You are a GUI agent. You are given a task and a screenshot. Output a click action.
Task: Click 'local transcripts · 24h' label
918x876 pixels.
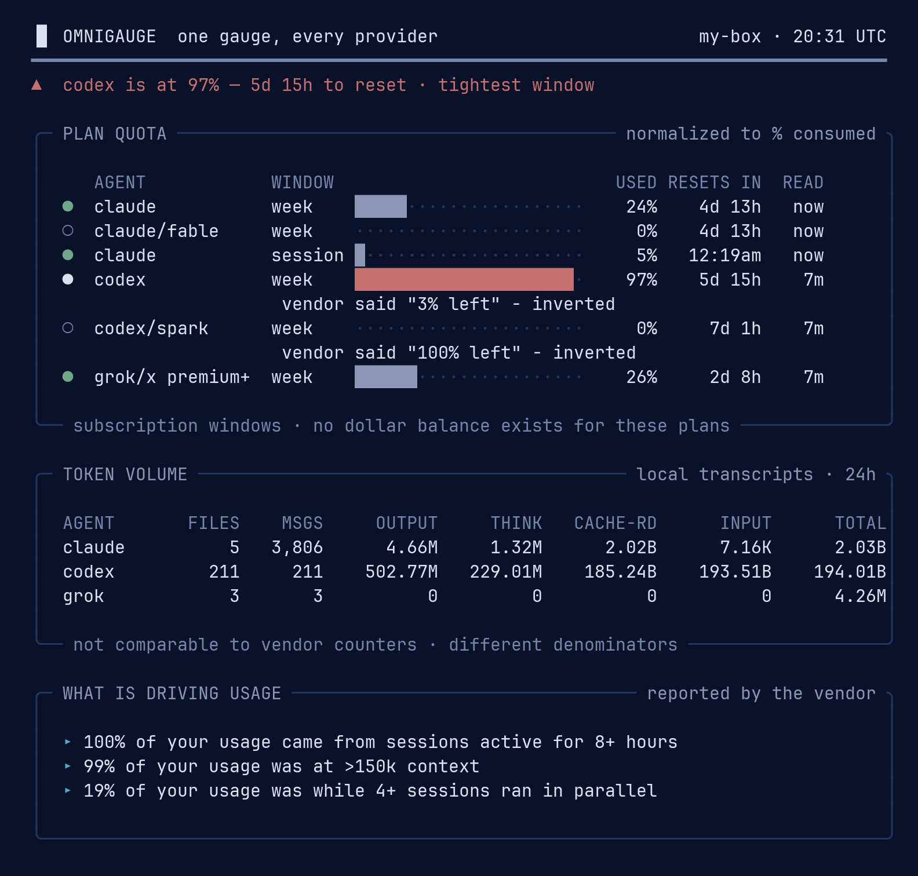coord(756,475)
